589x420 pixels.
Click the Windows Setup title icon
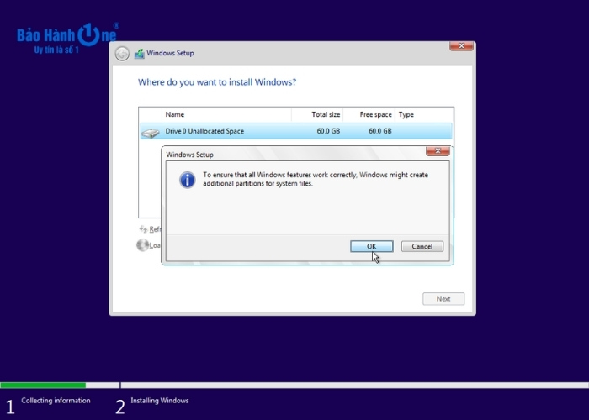[140, 54]
